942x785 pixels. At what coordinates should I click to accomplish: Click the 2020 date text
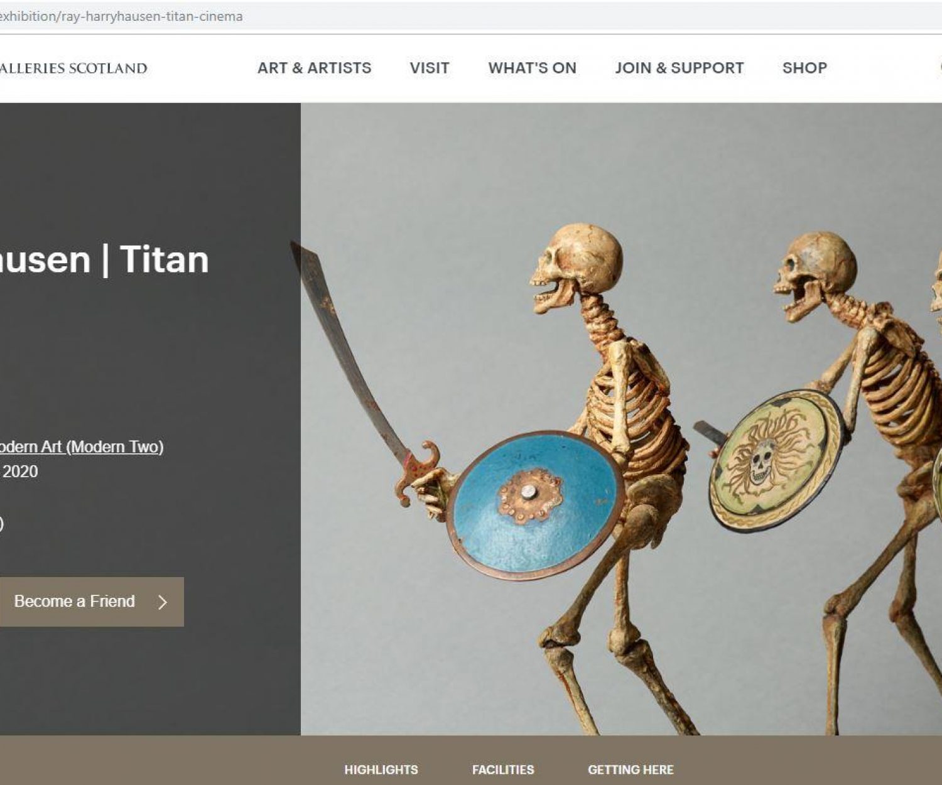tap(19, 472)
